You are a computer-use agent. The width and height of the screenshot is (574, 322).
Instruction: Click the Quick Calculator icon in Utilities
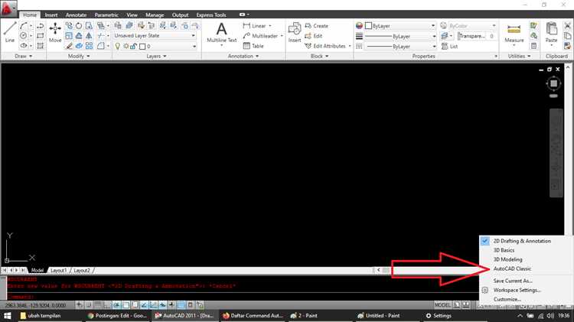point(533,46)
